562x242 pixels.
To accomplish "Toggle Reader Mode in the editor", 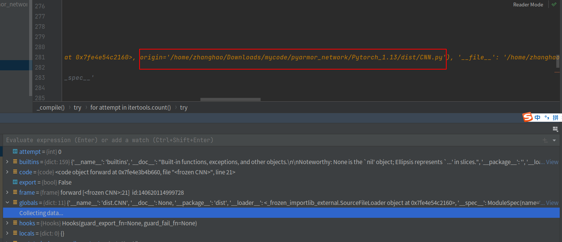I will point(528,5).
